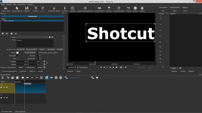This screenshot has height=113, width=202.
Task: Open Свойства properties panel icon
Action: [x=65, y=8]
